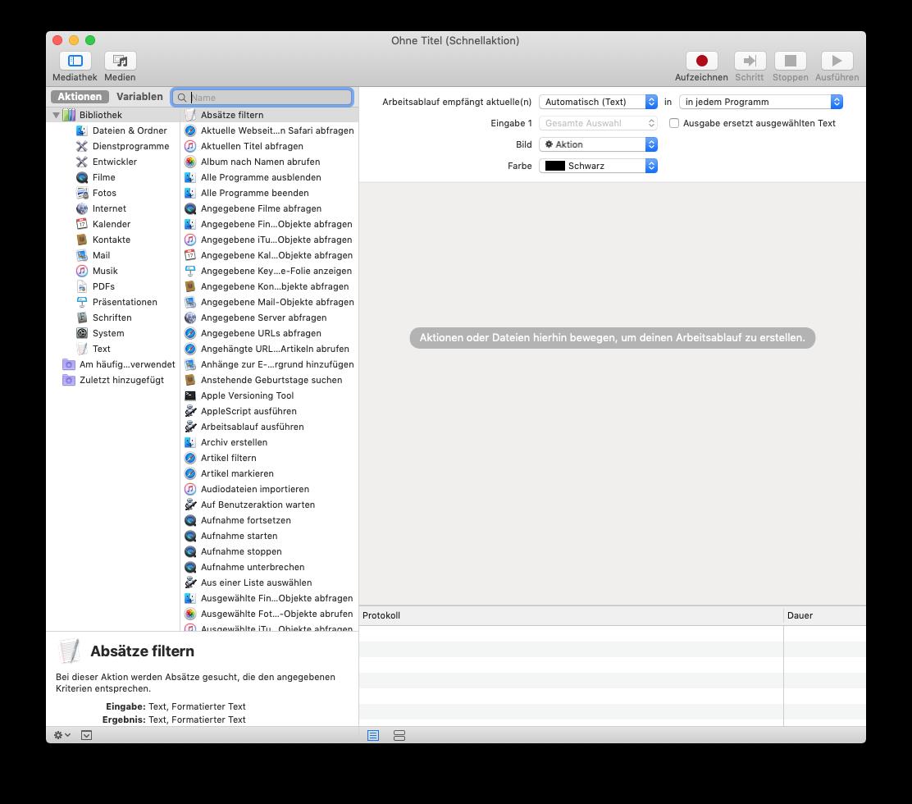912x804 pixels.
Task: Open the Gesamte Auswahl dropdown
Action: tap(598, 123)
